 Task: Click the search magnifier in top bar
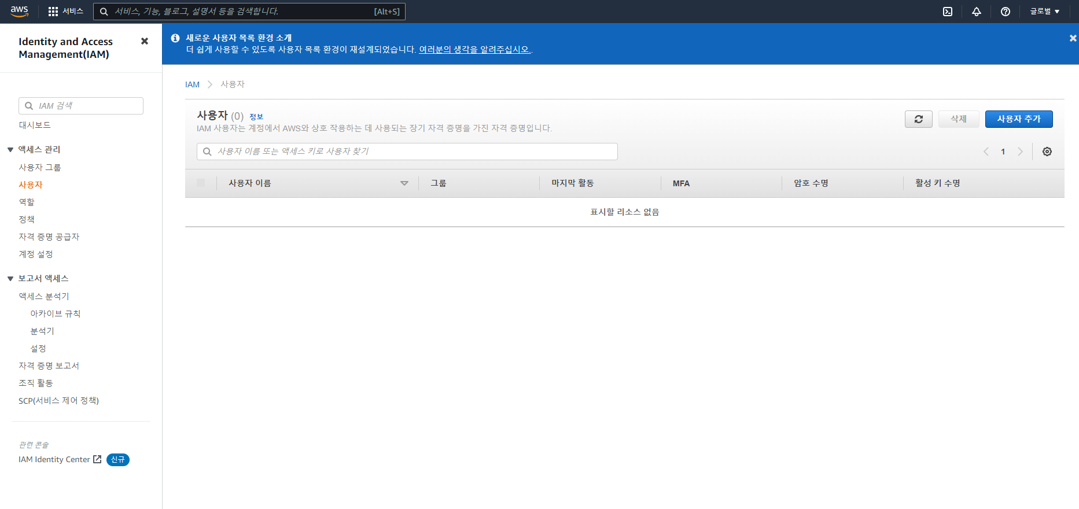(x=104, y=12)
